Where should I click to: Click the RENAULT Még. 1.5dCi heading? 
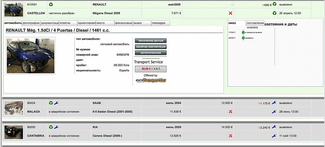point(58,30)
